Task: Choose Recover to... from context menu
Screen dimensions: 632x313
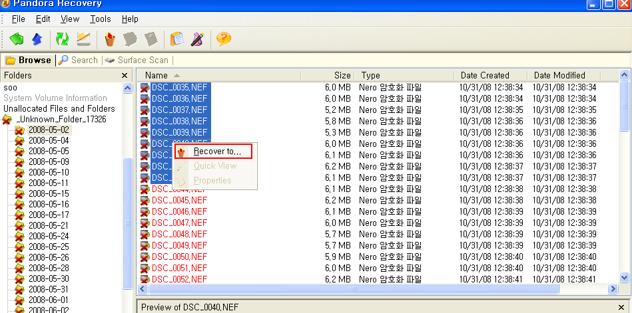Action: [214, 152]
